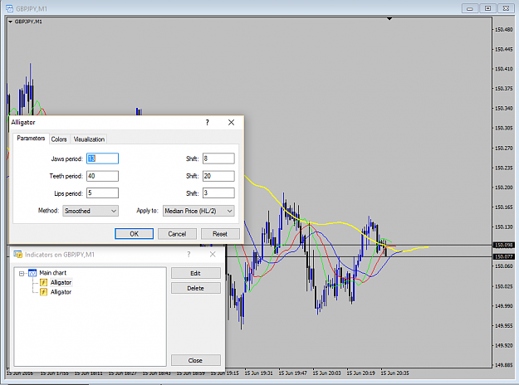
Task: Collapse the Main chart tree node
Action: coord(22,274)
